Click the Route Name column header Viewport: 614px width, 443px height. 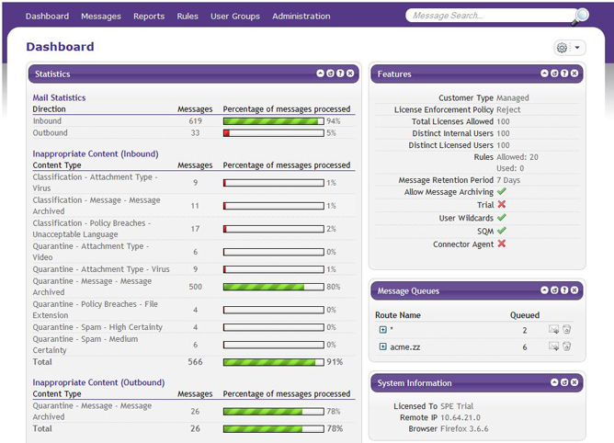[x=398, y=315]
